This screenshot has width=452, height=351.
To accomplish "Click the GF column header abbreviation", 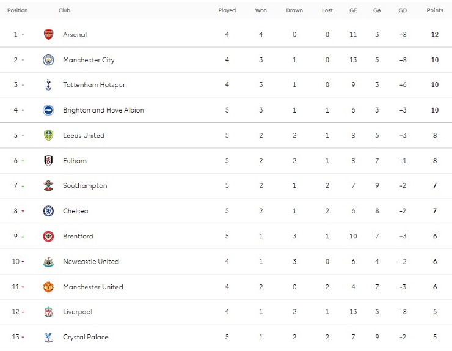I will (353, 10).
